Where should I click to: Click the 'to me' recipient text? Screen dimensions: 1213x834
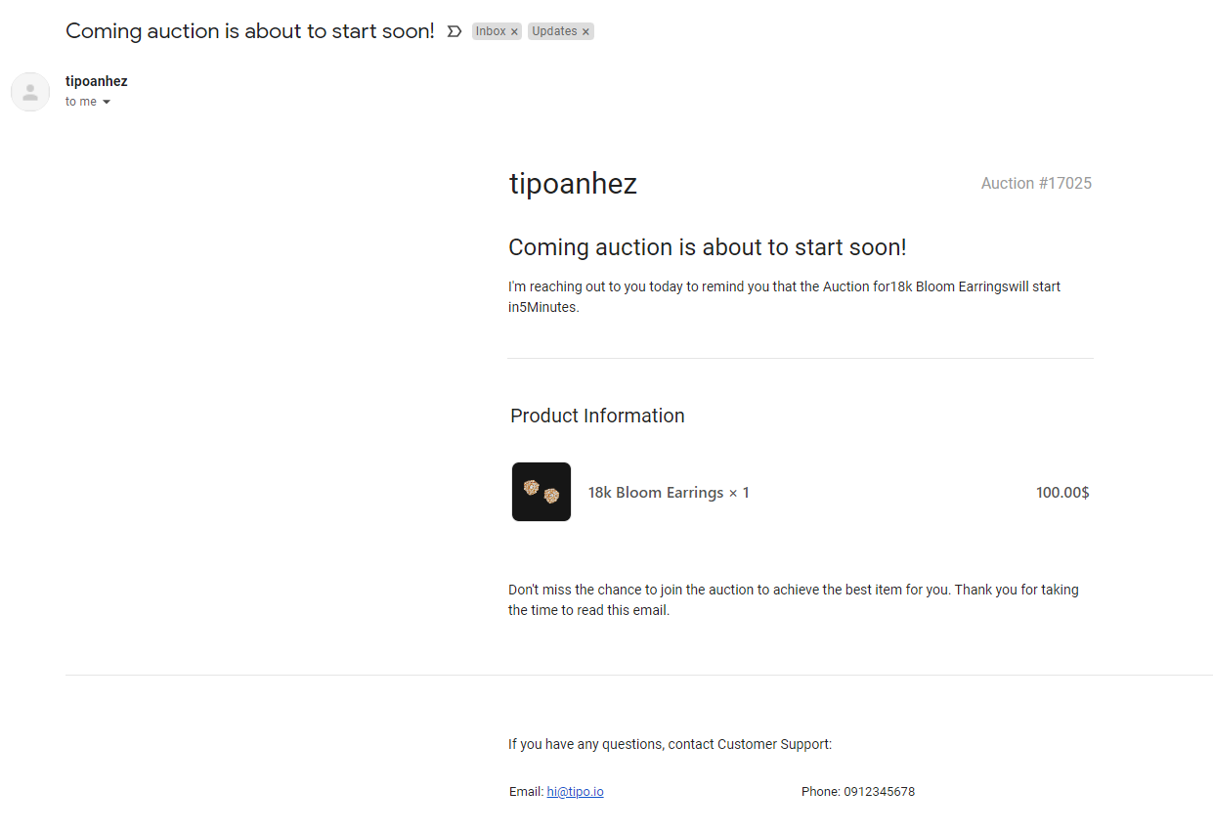[81, 102]
